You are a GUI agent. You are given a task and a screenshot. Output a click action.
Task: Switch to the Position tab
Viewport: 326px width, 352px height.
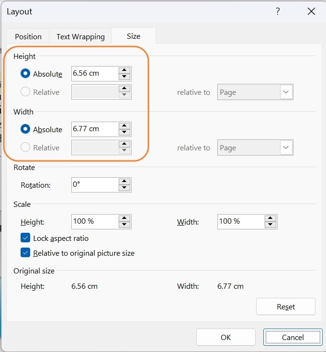pos(28,36)
